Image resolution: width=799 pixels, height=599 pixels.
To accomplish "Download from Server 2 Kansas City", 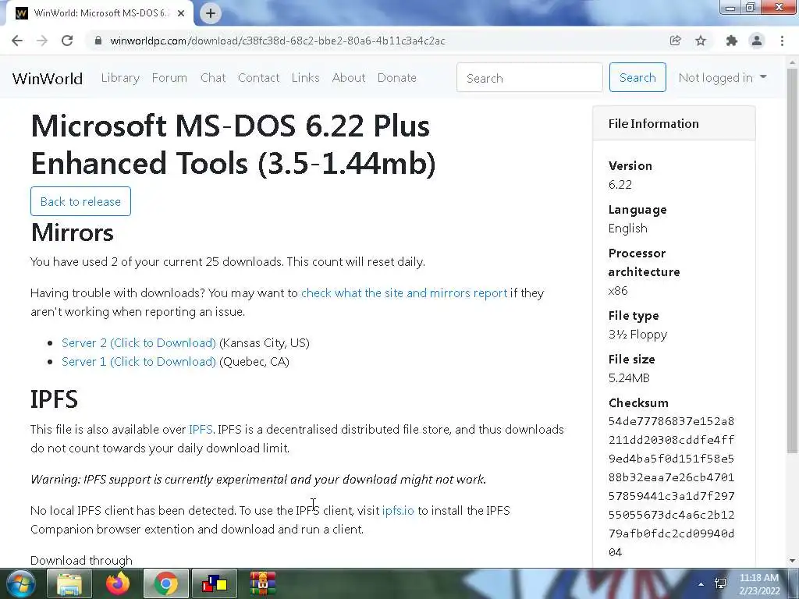I will (x=139, y=343).
